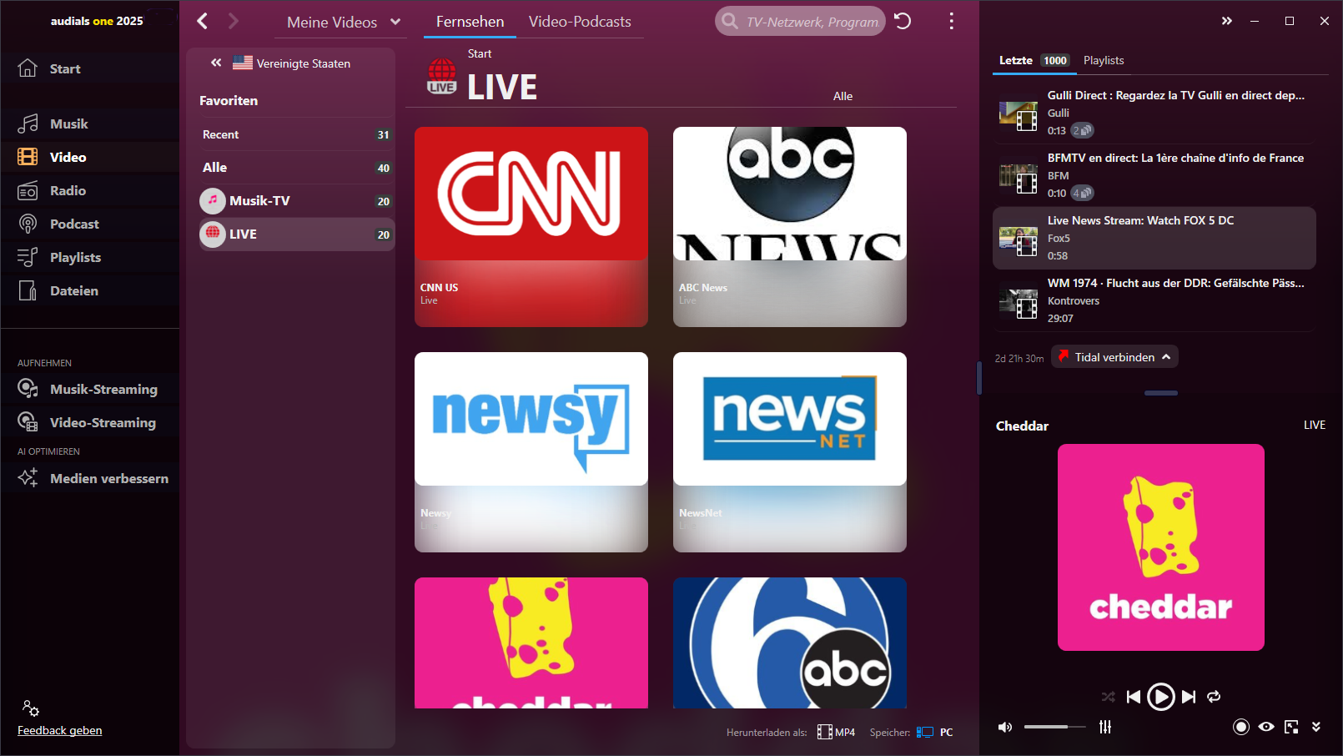Mute the player volume
Image resolution: width=1343 pixels, height=756 pixels.
[x=1005, y=727]
